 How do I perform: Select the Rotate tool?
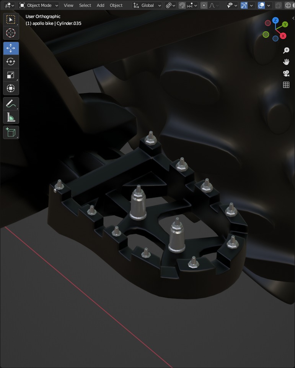point(11,62)
